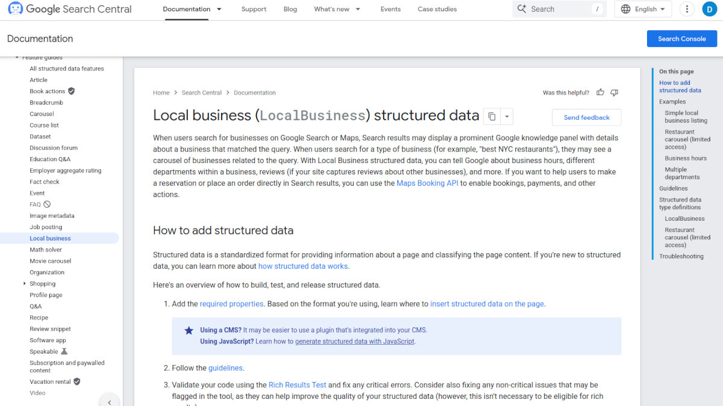Viewport: 723px width, 406px height.
Task: Go to the Support tab
Action: [x=254, y=9]
